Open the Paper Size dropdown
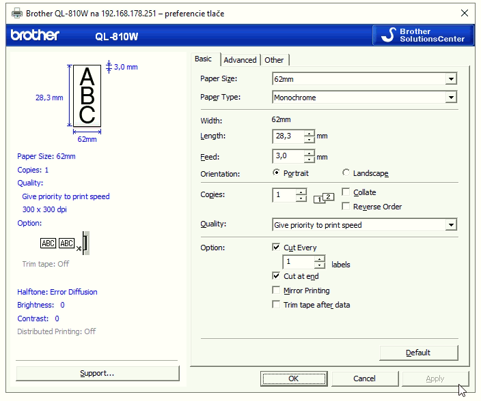The height and width of the screenshot is (401, 481). coord(451,79)
